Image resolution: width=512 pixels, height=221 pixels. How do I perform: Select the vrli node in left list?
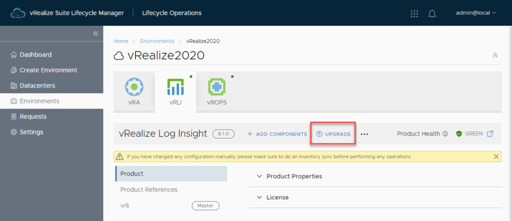click(x=124, y=205)
